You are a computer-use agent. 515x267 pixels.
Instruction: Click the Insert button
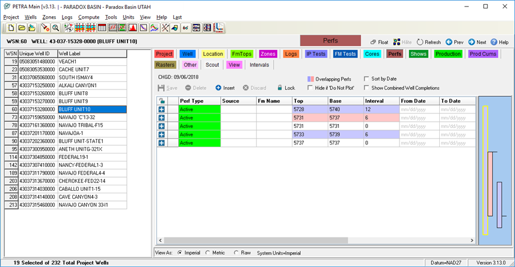point(225,88)
